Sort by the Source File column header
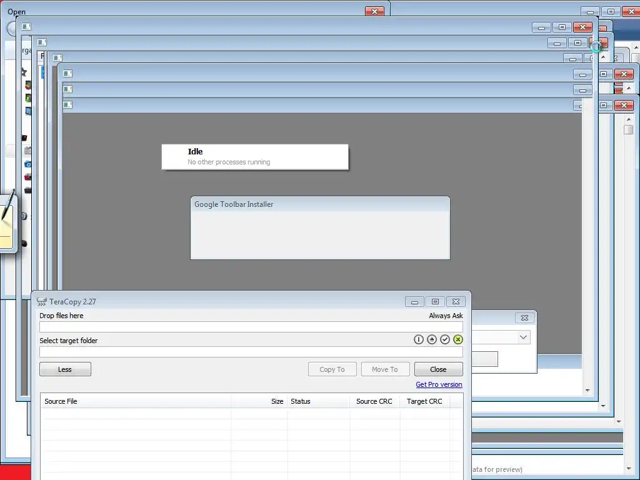640x480 pixels. point(136,401)
